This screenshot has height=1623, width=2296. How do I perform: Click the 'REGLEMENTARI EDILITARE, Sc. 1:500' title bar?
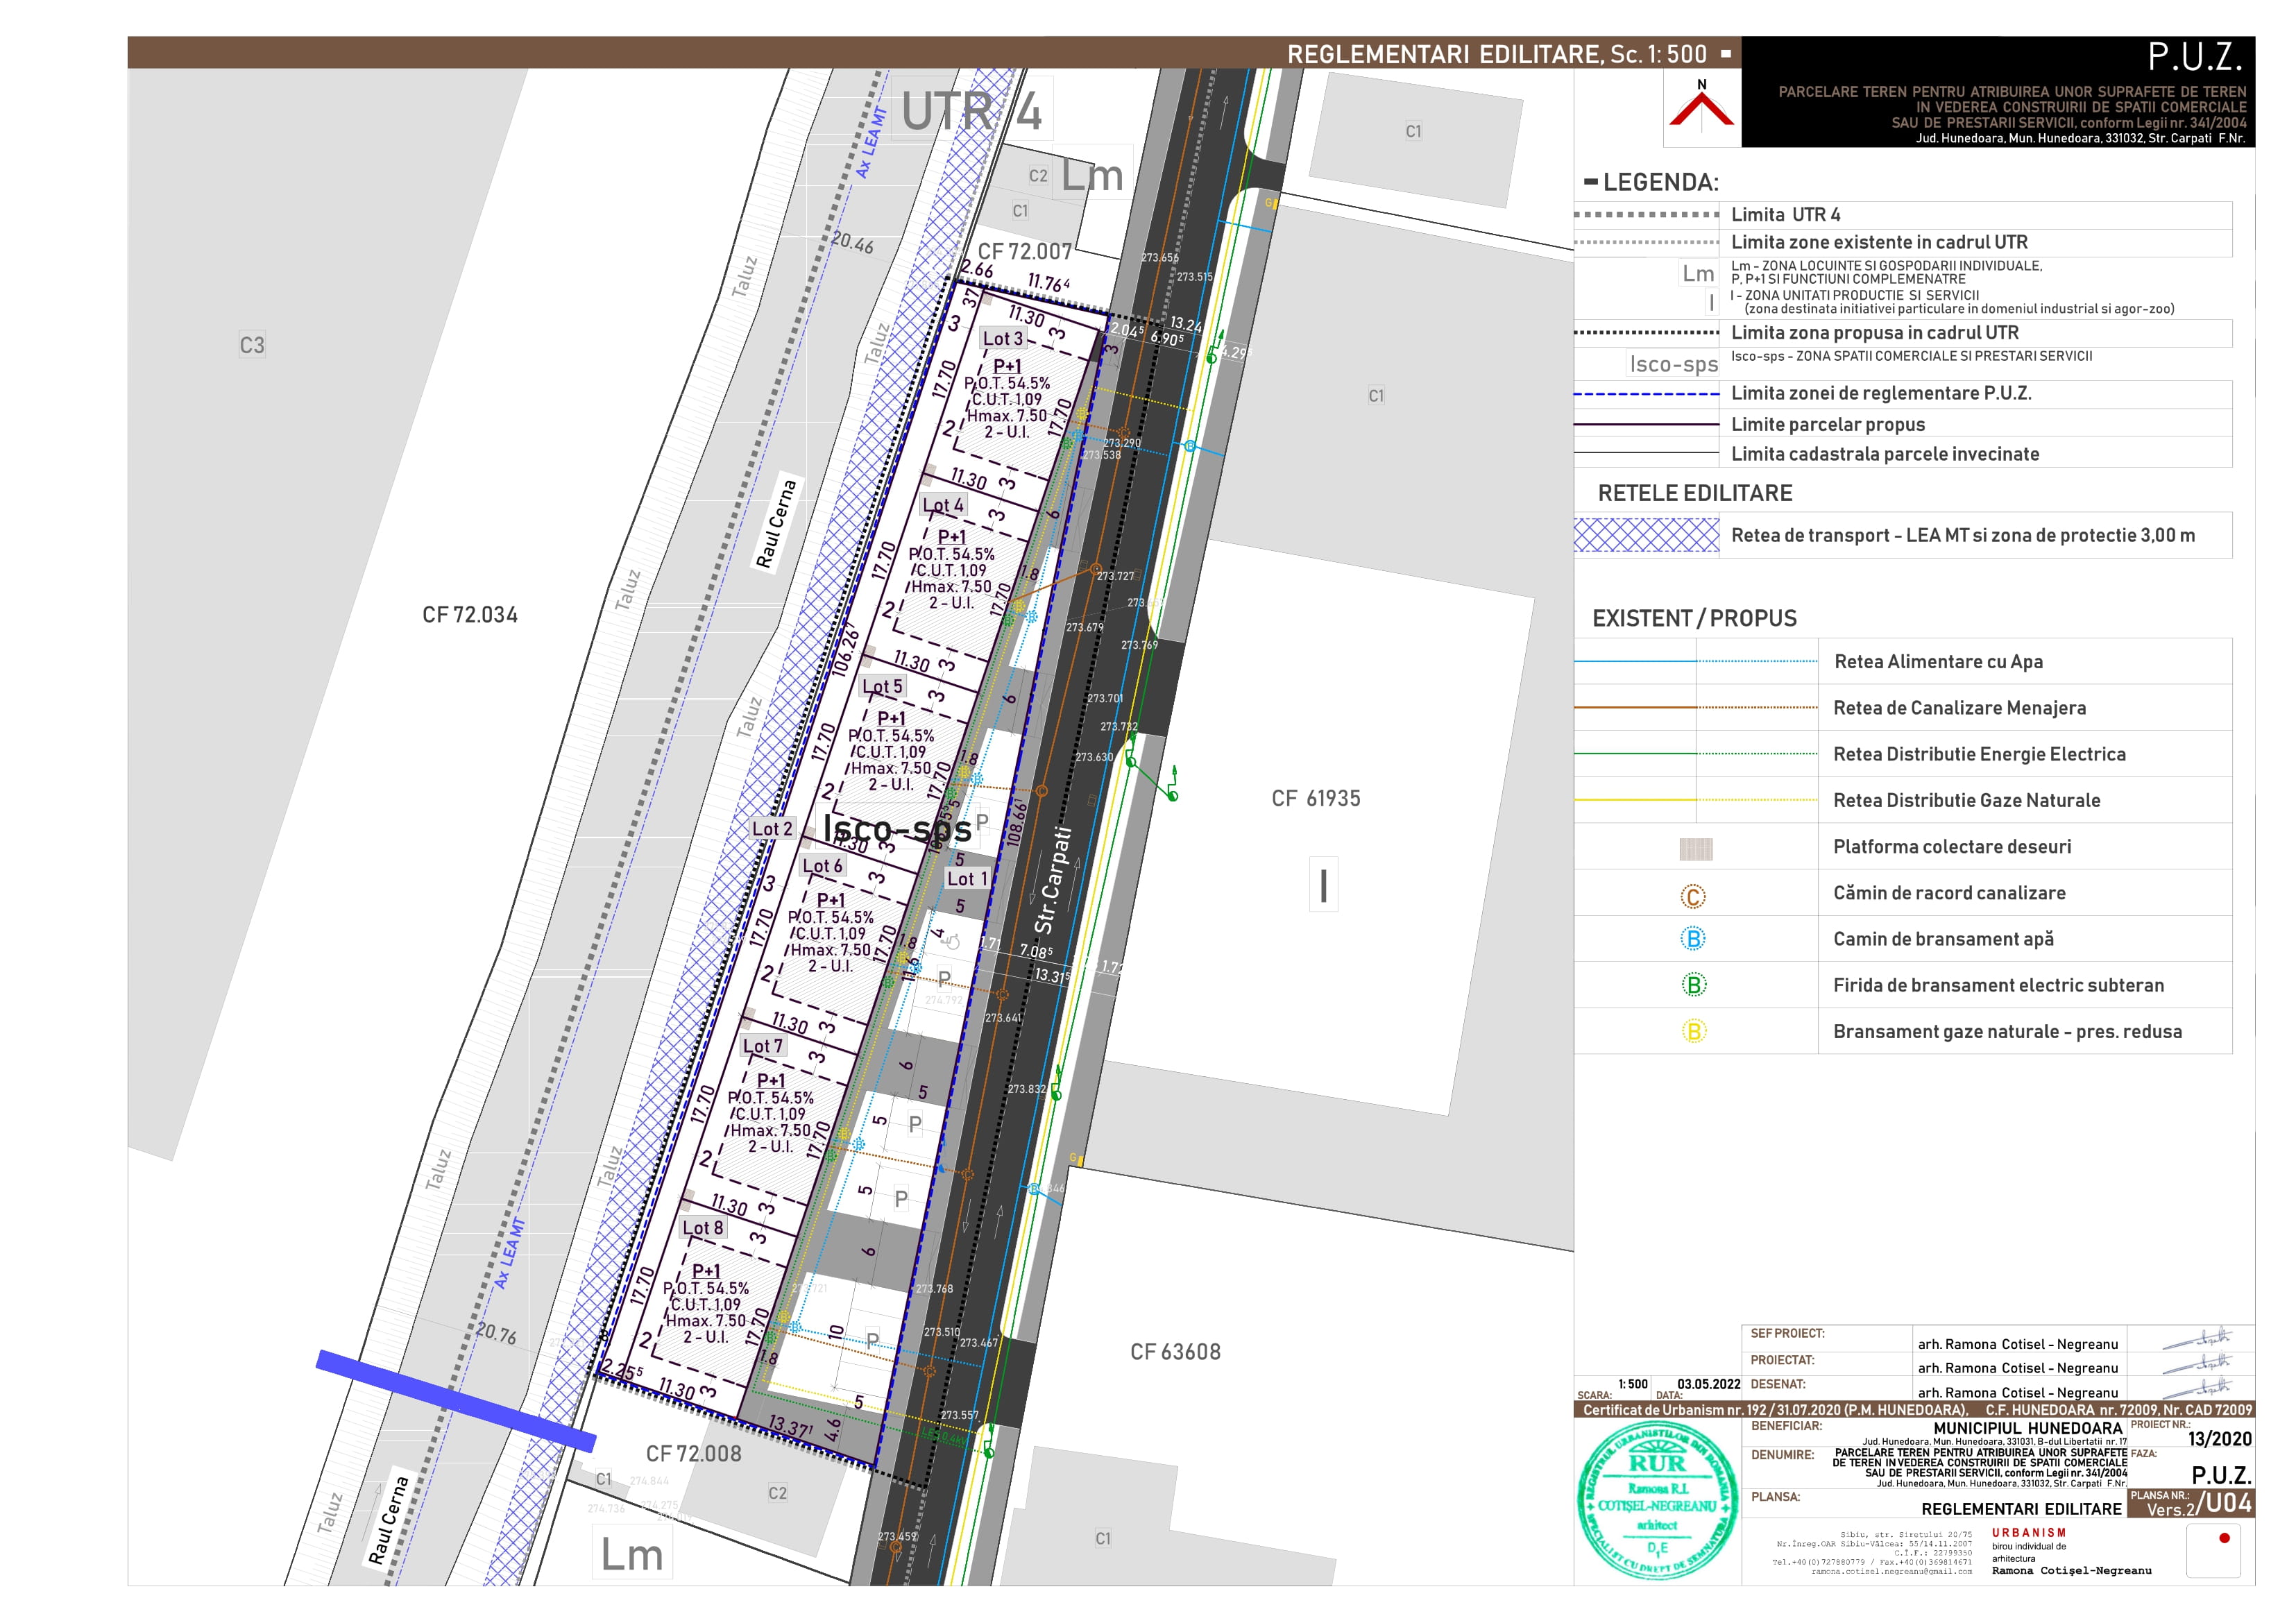pos(1496,54)
